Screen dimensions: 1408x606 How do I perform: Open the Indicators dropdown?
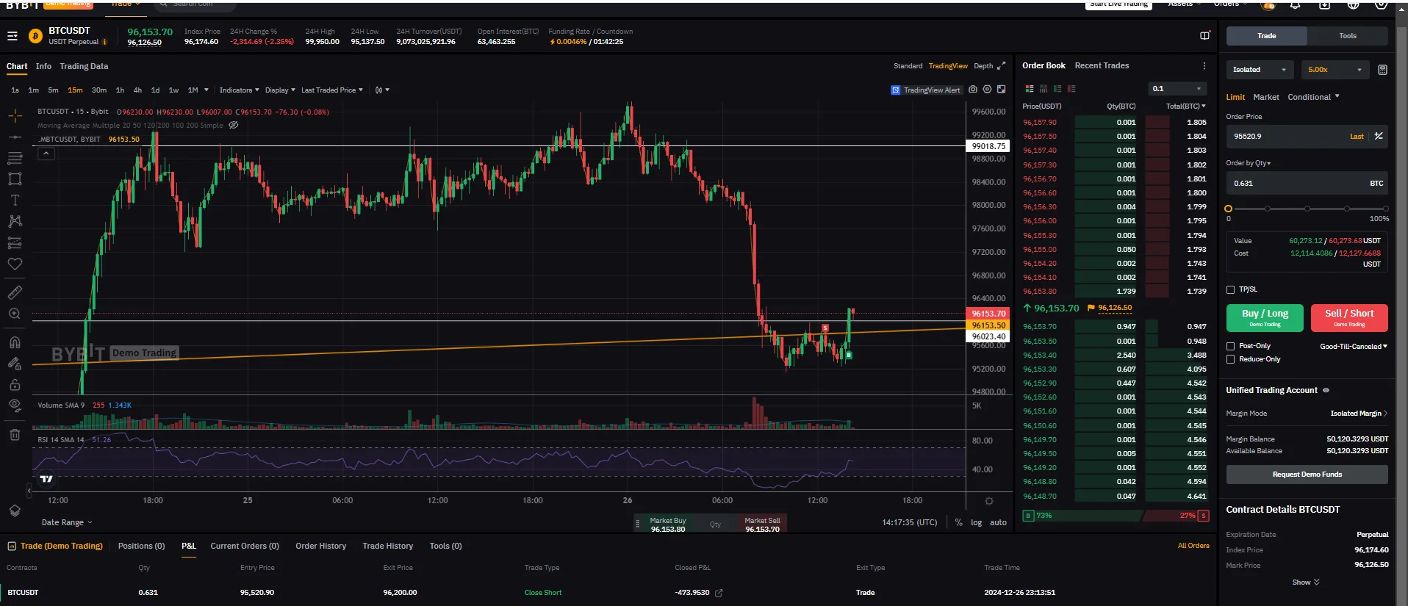(x=239, y=90)
